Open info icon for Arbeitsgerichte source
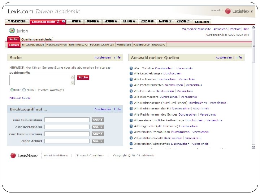 (131, 126)
